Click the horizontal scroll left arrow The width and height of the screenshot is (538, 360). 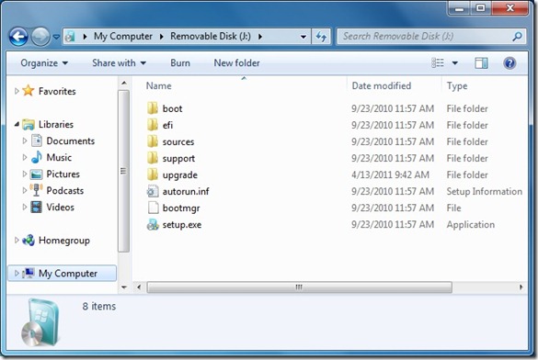pyautogui.click(x=139, y=287)
